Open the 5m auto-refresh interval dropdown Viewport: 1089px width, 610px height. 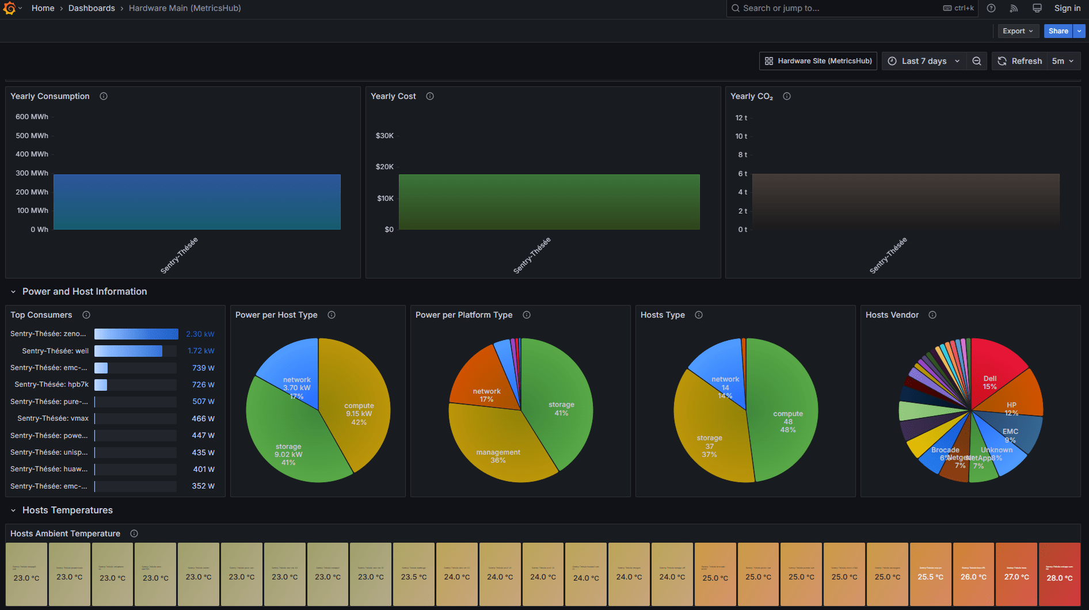point(1063,60)
